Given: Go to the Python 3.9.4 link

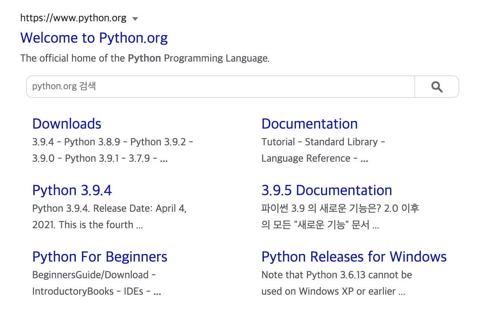Looking at the screenshot, I should [72, 190].
